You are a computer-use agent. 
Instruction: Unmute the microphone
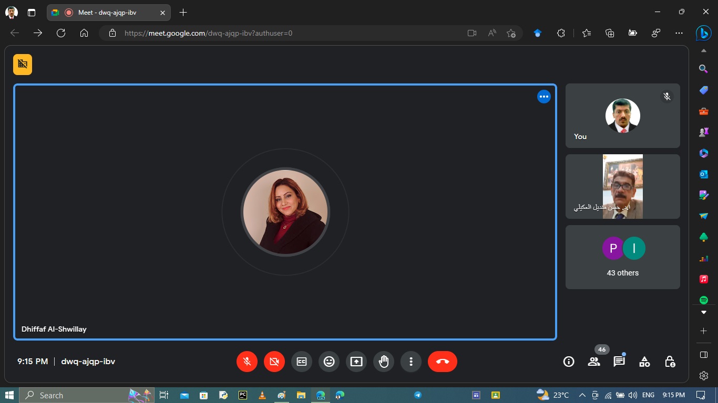(247, 362)
